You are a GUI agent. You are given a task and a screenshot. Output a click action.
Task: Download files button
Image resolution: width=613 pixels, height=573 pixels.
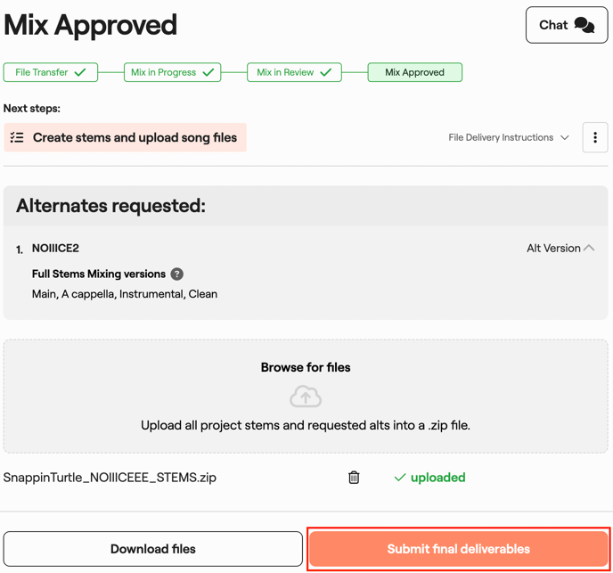(x=153, y=549)
